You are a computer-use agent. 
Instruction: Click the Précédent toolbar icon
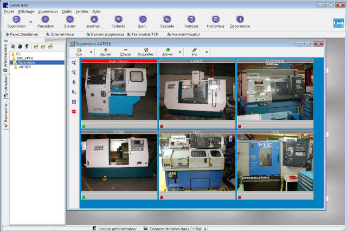click(46, 19)
